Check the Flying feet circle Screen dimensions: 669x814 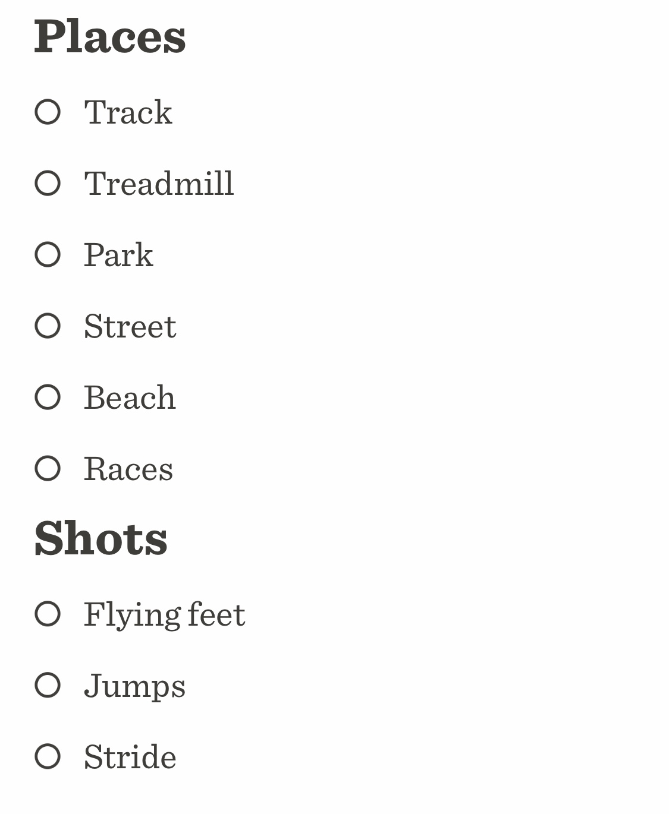click(x=48, y=614)
